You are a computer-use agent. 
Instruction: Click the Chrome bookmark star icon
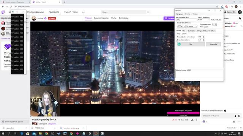point(217,7)
